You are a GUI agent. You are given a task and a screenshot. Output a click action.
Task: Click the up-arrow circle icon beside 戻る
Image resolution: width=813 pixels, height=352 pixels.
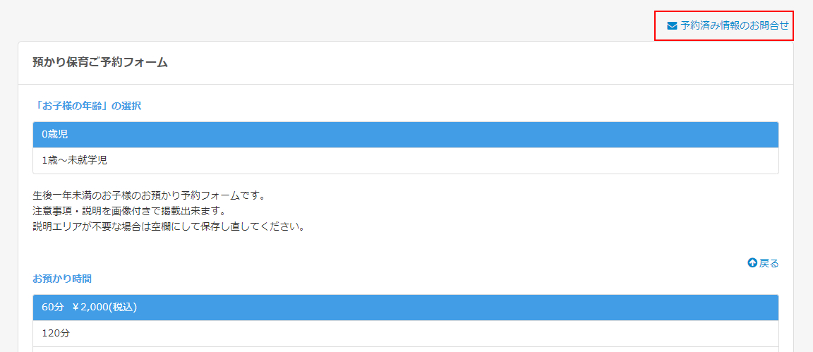(x=752, y=263)
